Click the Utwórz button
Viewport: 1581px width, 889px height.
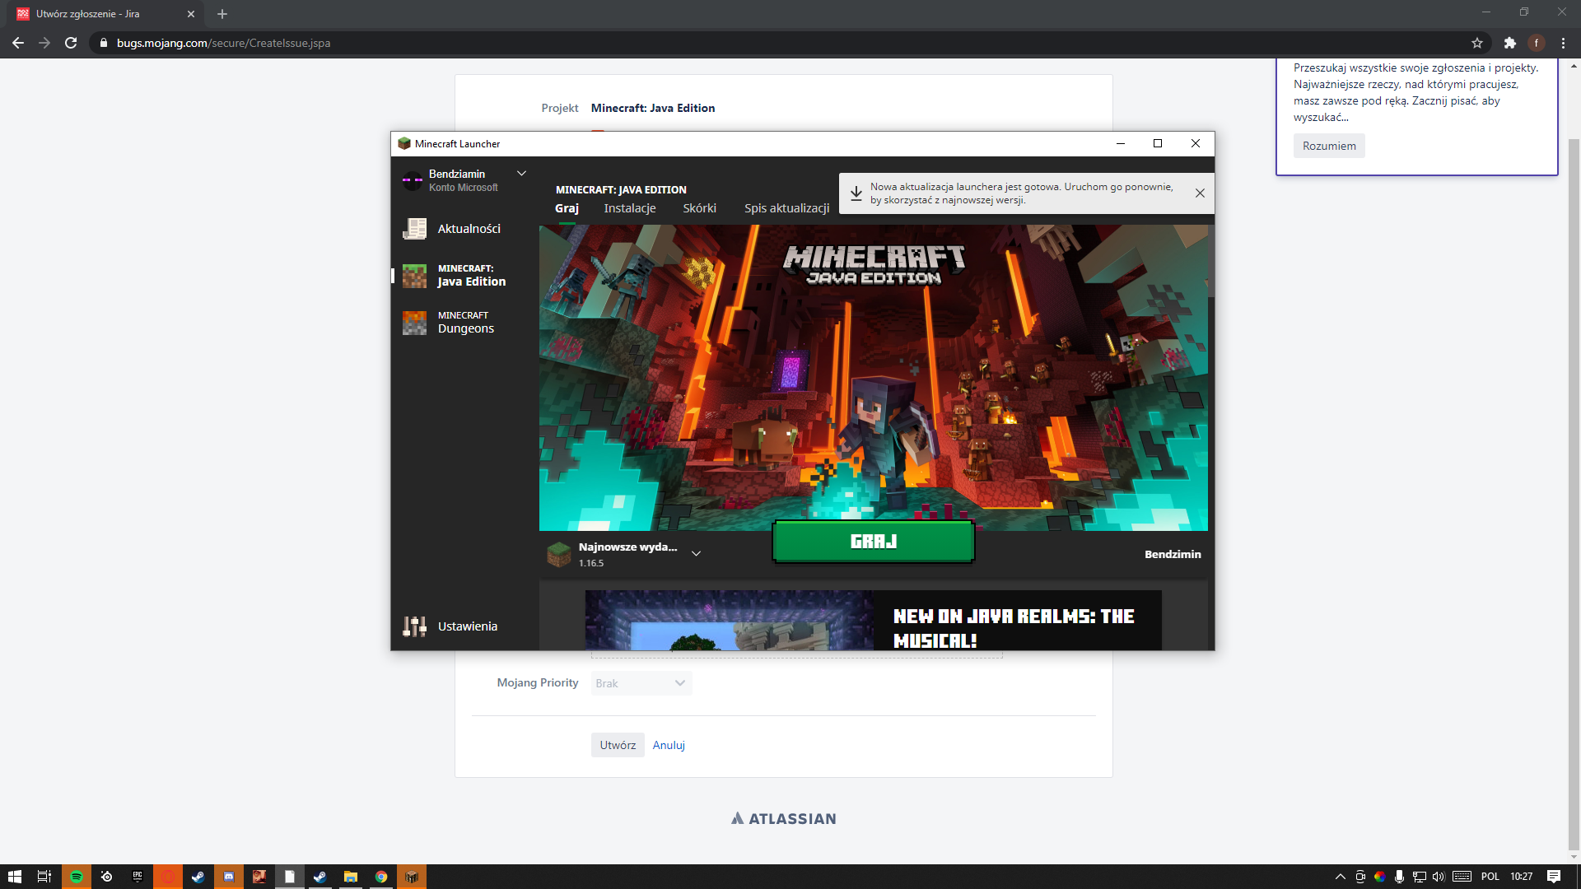617,745
